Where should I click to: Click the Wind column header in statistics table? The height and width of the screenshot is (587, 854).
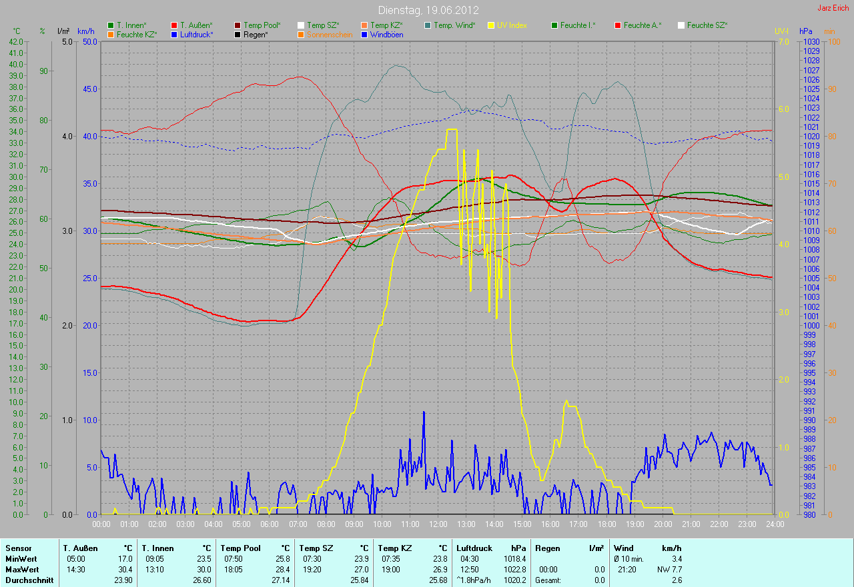(x=624, y=548)
